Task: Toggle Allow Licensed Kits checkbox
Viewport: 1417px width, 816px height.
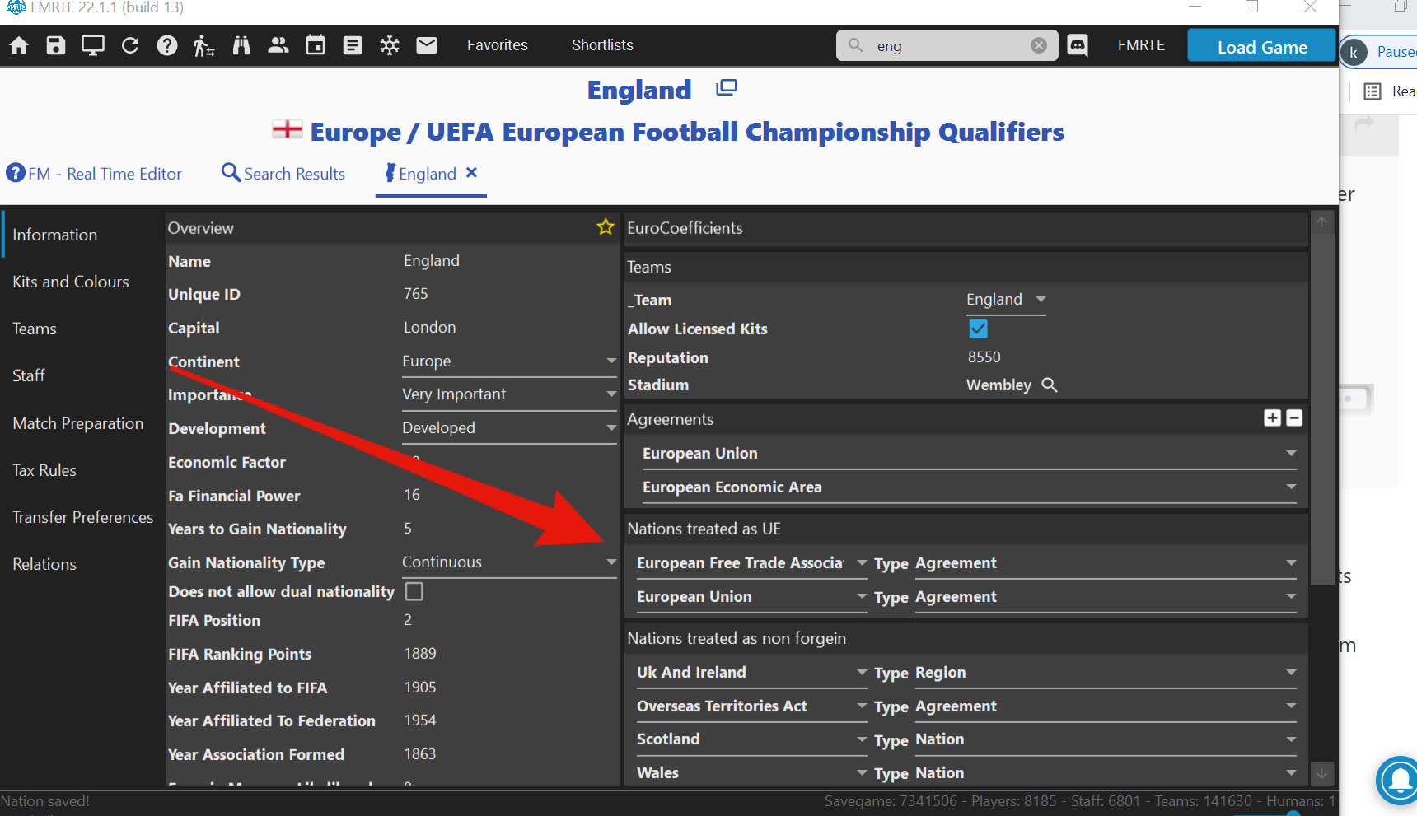Action: point(978,329)
